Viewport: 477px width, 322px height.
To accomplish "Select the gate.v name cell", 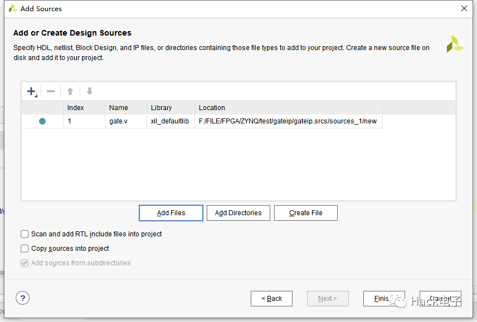I will (x=125, y=121).
